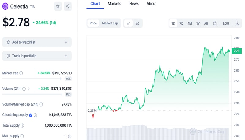Open the Max. supply info icon
This screenshot has width=245, height=140.
[x=22, y=136]
